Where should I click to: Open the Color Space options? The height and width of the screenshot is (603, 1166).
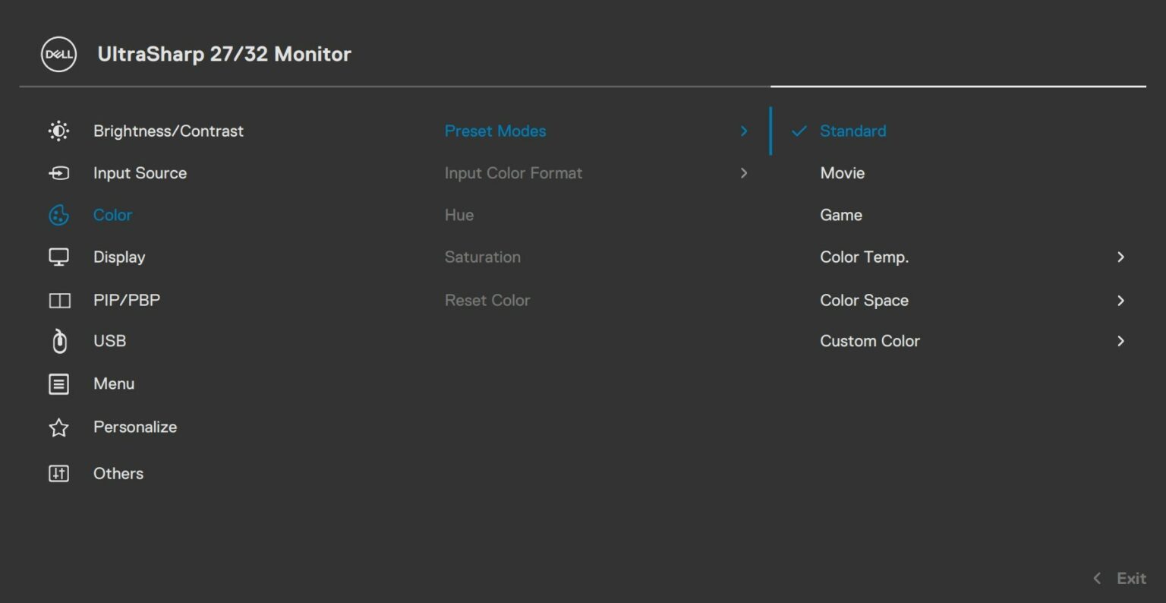coord(864,300)
